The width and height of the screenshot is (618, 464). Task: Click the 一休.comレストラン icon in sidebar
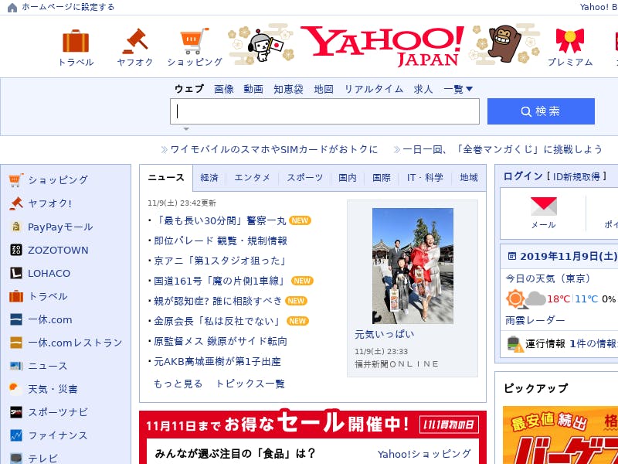coord(15,343)
